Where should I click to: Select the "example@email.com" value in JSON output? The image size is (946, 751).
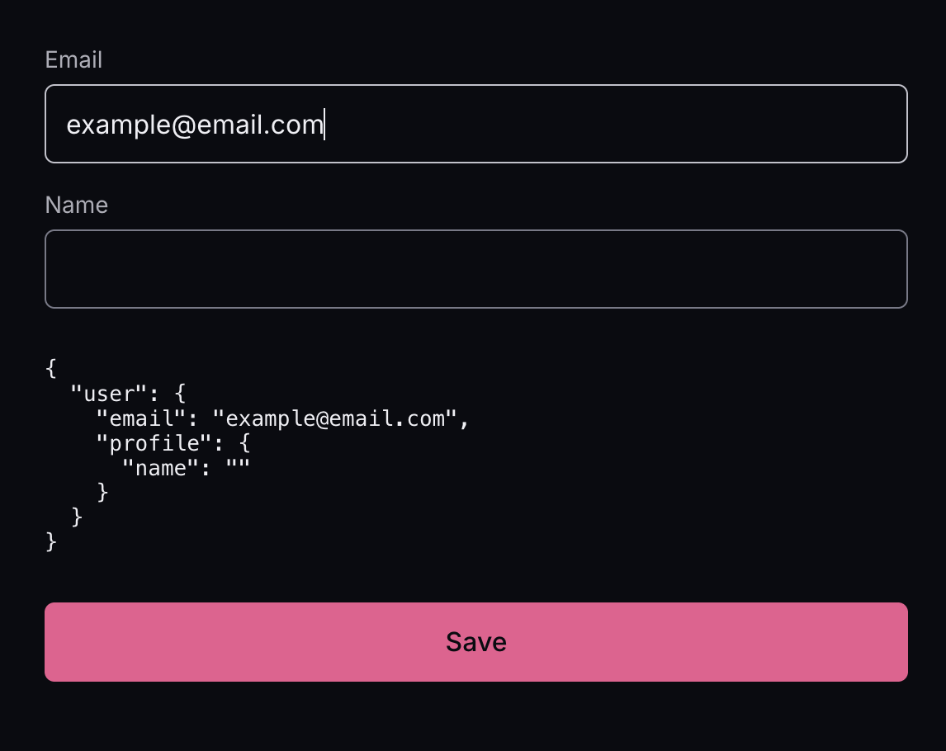[x=335, y=418]
